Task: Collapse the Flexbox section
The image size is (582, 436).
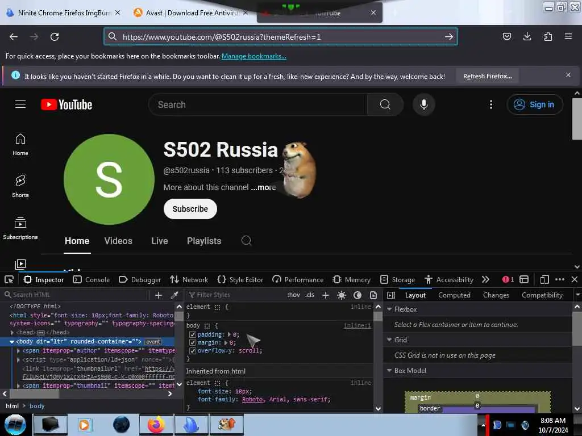Action: (x=389, y=309)
